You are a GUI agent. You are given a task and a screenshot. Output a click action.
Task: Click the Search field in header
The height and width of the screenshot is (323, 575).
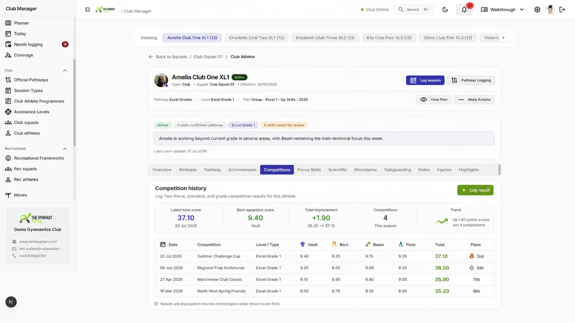(414, 10)
